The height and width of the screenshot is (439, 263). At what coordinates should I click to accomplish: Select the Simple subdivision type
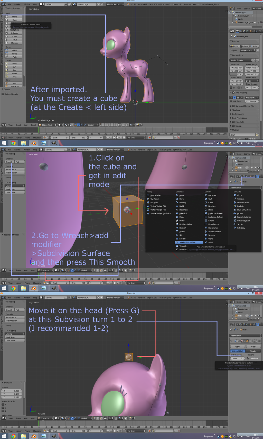(253, 351)
